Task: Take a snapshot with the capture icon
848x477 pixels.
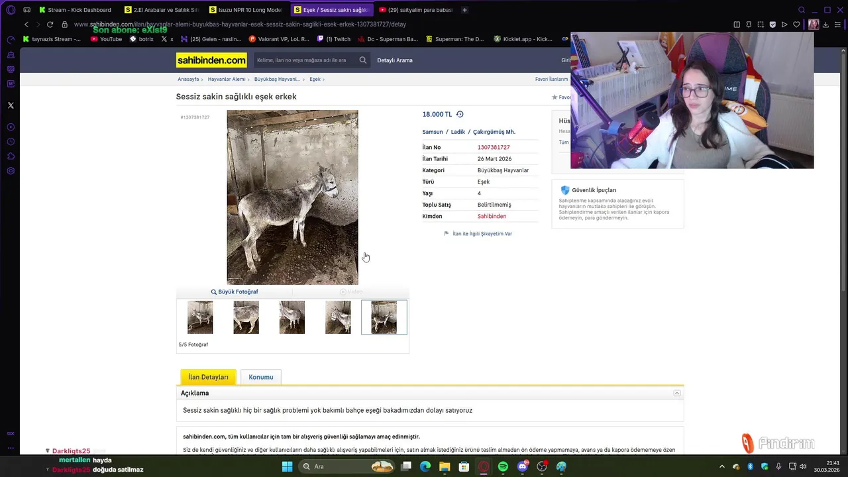Action: pos(761,25)
